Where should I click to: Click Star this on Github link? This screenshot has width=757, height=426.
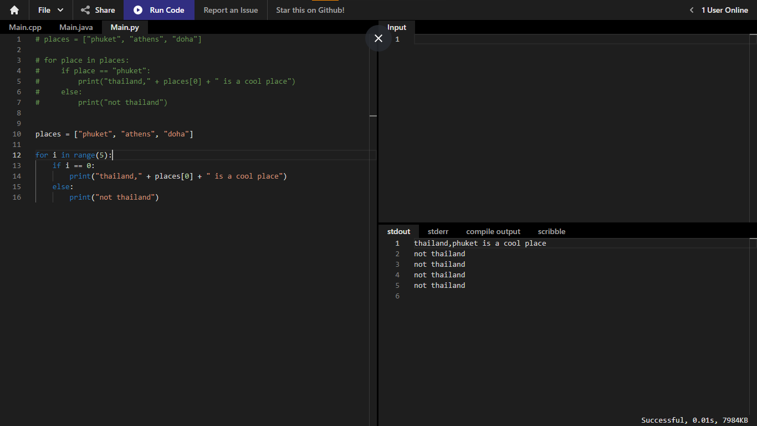pos(310,10)
